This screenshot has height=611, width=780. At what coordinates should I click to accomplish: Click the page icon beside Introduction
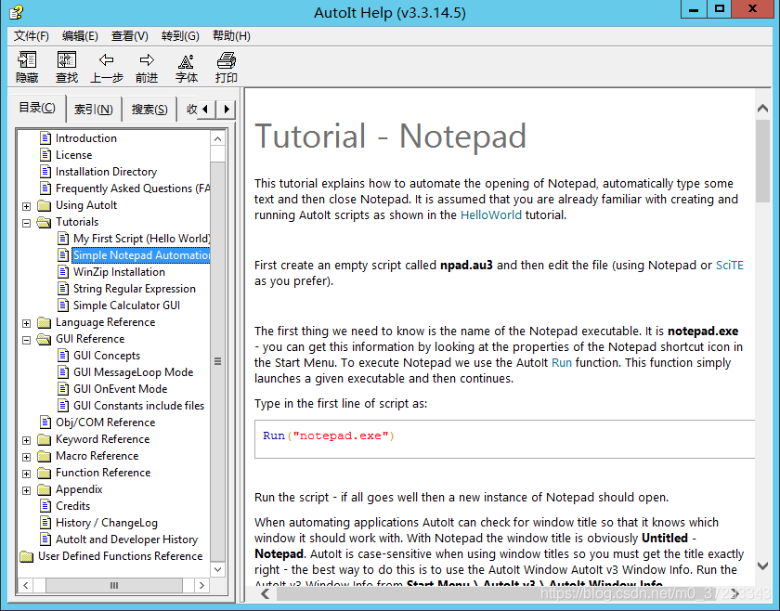(x=45, y=137)
